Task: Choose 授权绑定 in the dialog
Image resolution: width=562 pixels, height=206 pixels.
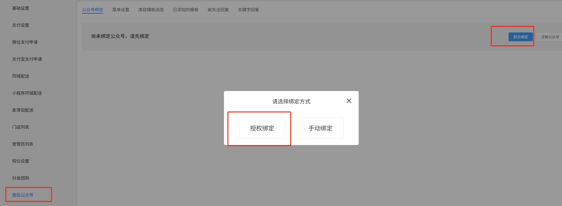Action: (x=262, y=128)
